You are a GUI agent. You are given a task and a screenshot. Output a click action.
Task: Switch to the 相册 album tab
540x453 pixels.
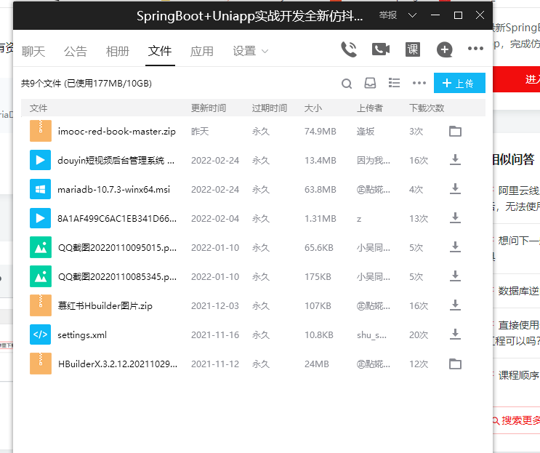118,52
